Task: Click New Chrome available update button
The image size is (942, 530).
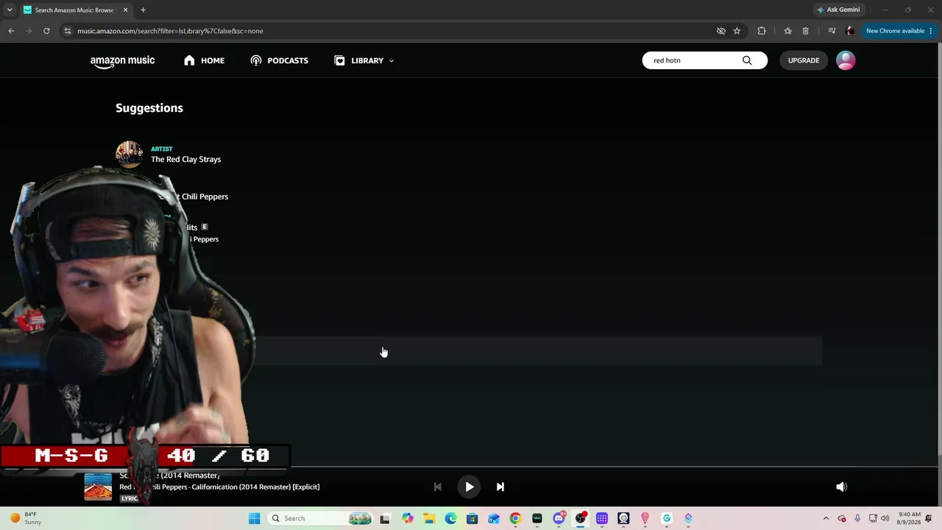Action: click(x=899, y=31)
